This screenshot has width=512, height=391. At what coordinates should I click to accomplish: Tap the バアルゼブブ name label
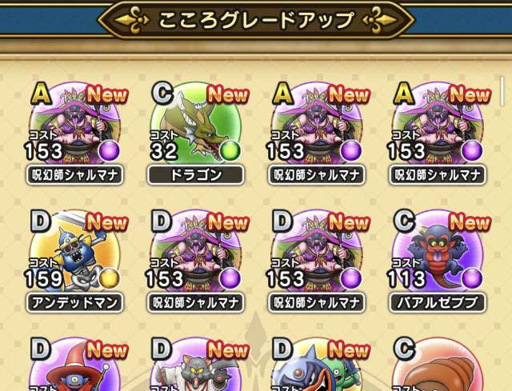tap(438, 303)
